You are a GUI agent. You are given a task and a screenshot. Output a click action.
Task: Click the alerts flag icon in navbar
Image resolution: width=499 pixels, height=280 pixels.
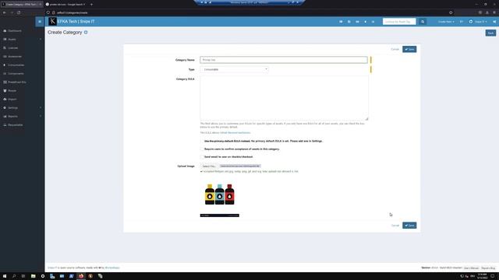click(x=462, y=22)
